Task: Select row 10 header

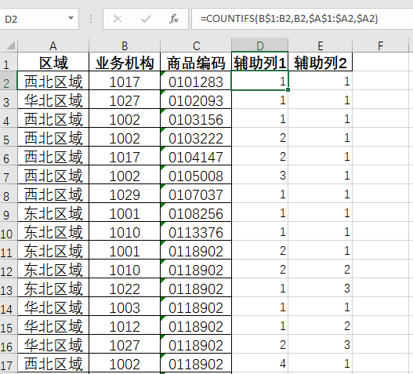Action: click(8, 231)
